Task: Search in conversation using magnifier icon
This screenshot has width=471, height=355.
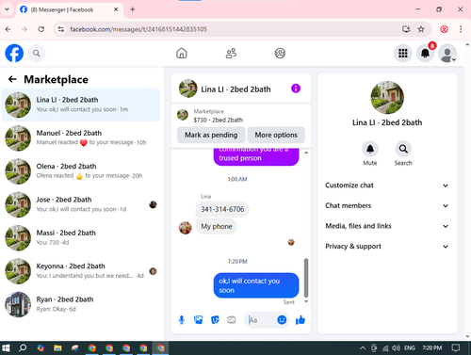Action: pos(403,149)
